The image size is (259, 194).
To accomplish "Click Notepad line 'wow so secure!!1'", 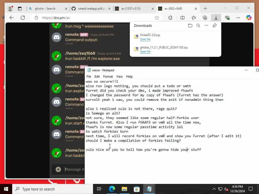I will click(102, 82).
